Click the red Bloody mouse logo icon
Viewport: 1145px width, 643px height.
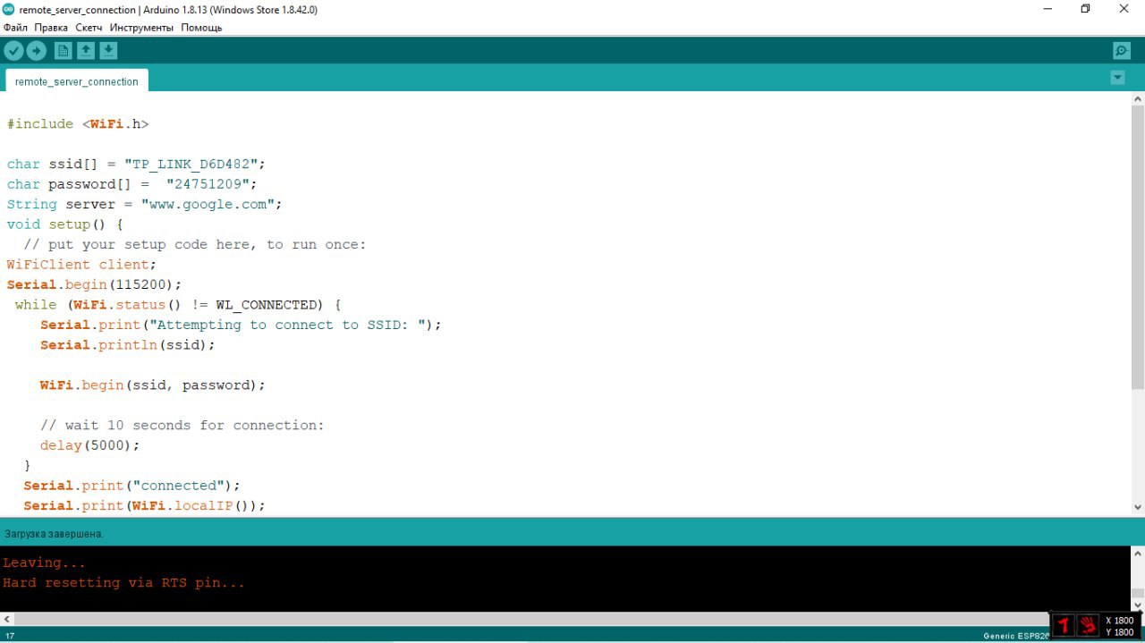point(1064,625)
